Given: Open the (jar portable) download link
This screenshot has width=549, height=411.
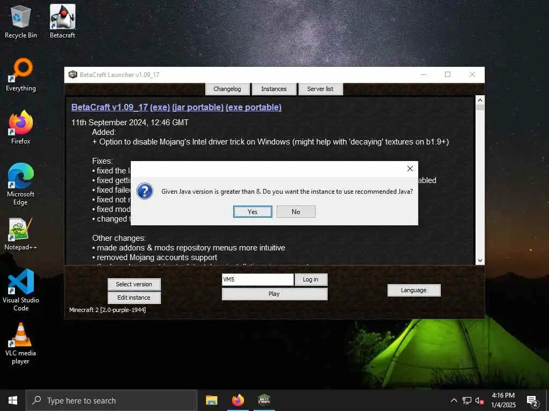Looking at the screenshot, I should click(x=198, y=107).
